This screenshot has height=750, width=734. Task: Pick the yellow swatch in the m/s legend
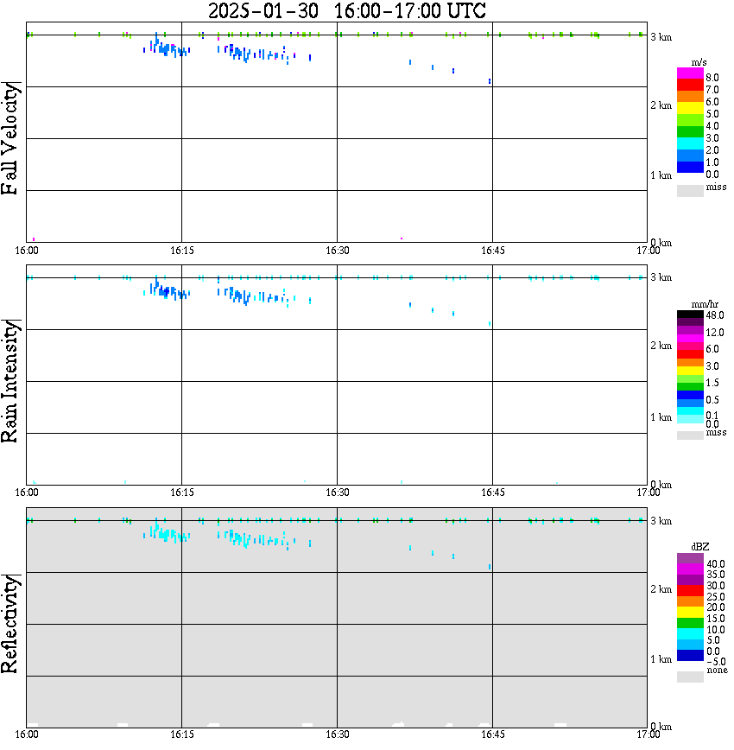(690, 108)
